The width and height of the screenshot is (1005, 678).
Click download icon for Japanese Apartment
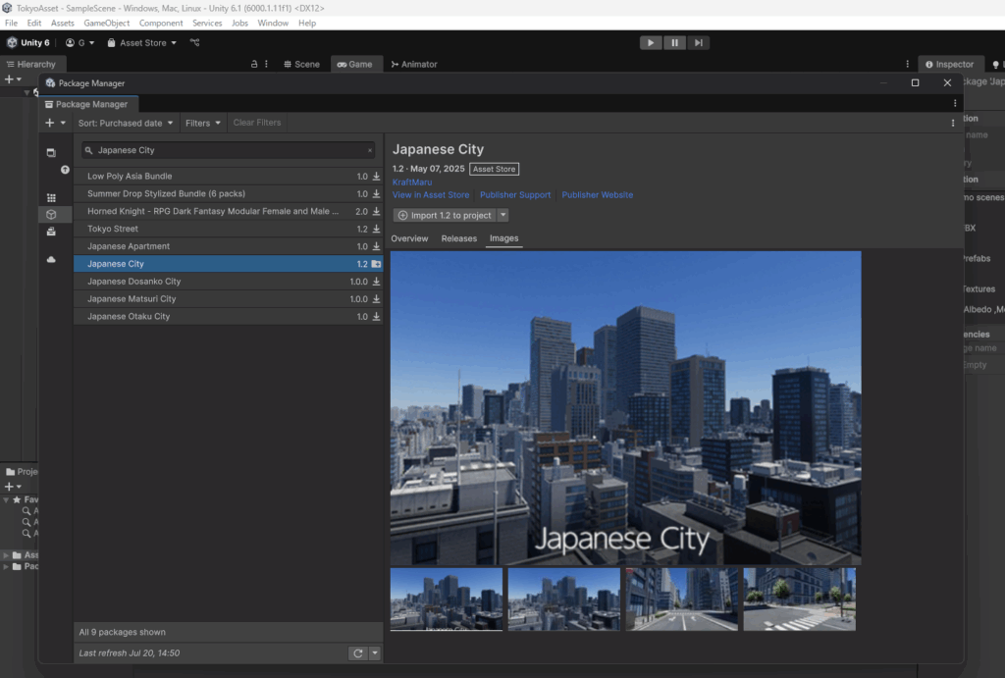376,246
